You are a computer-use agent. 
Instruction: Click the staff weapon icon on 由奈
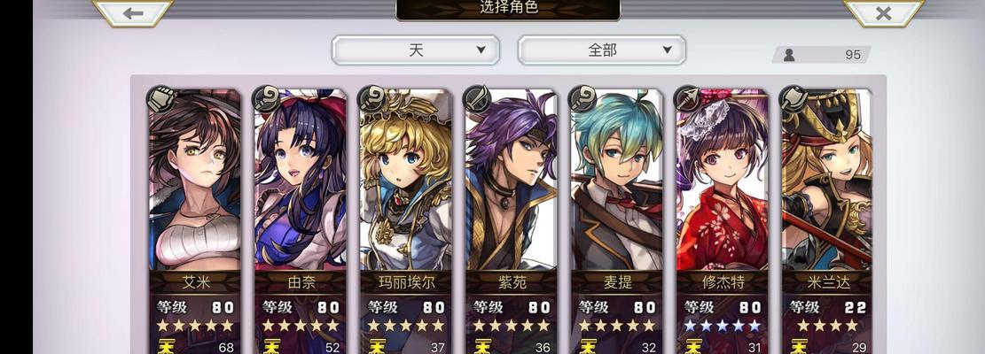click(x=266, y=98)
